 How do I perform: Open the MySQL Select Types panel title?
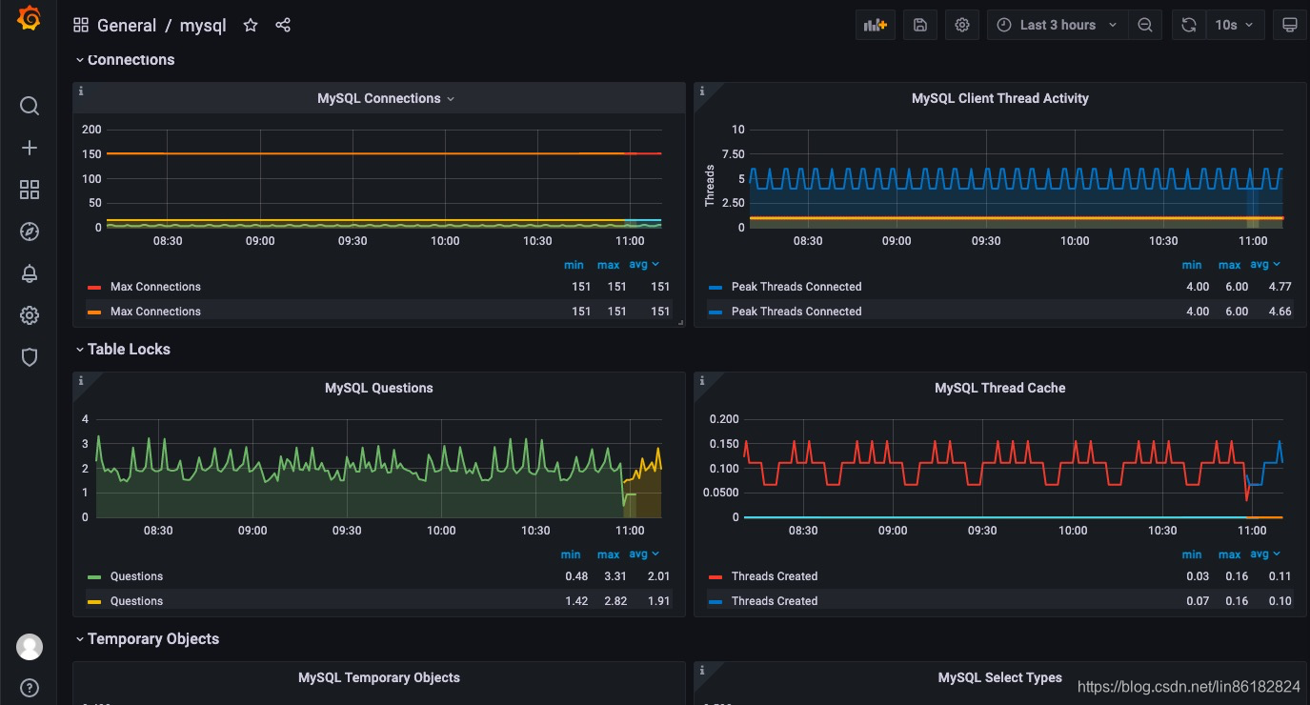(1000, 677)
